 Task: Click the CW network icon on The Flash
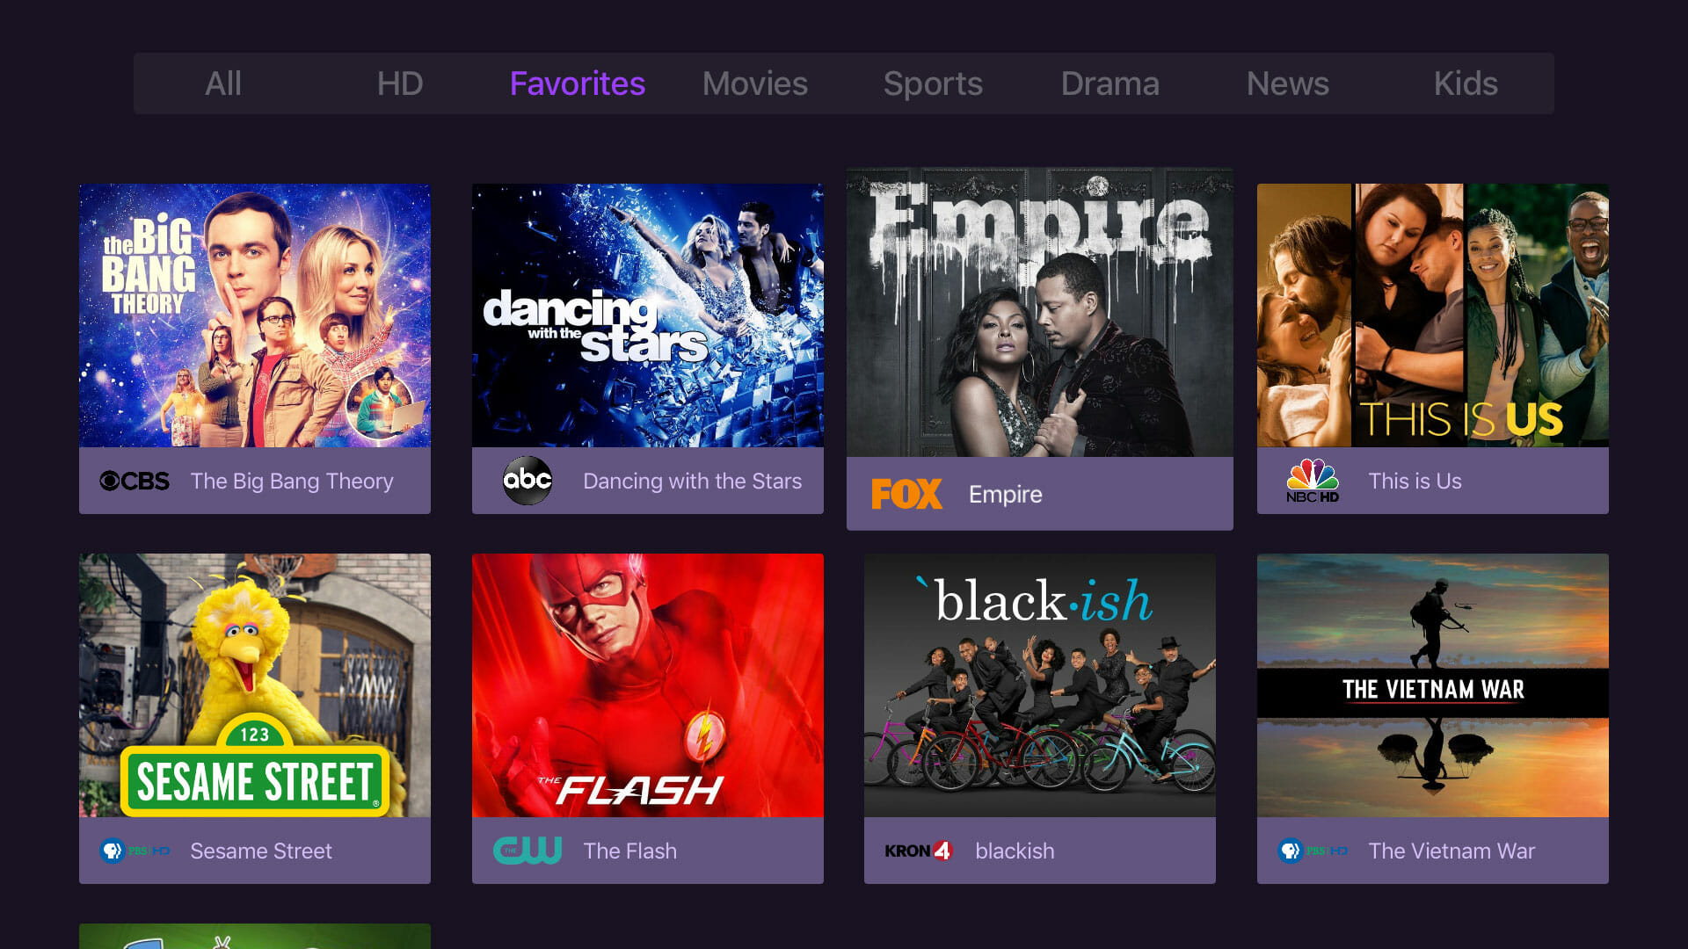point(527,851)
